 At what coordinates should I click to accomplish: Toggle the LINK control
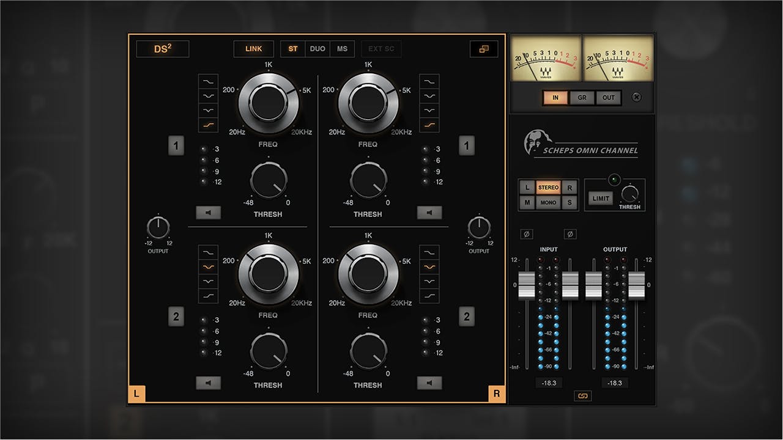point(253,49)
